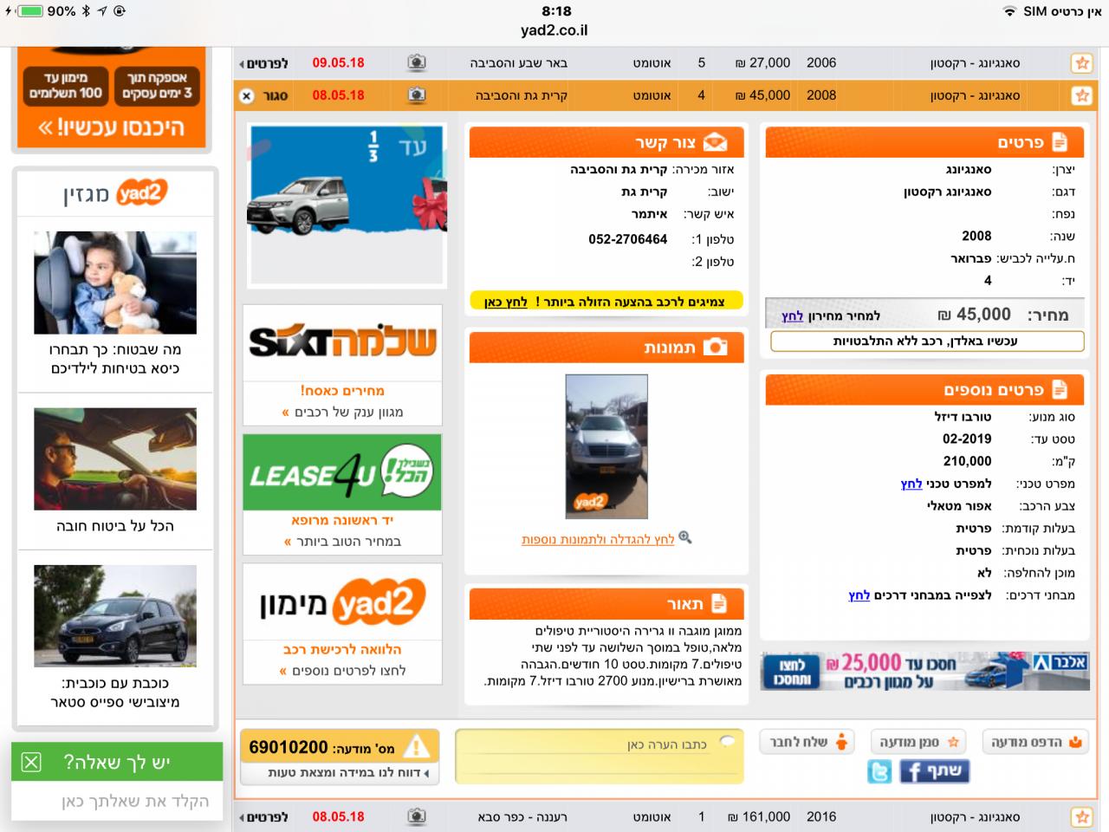Open the silver car photo thumbnail
This screenshot has width=1109, height=832.
606,446
